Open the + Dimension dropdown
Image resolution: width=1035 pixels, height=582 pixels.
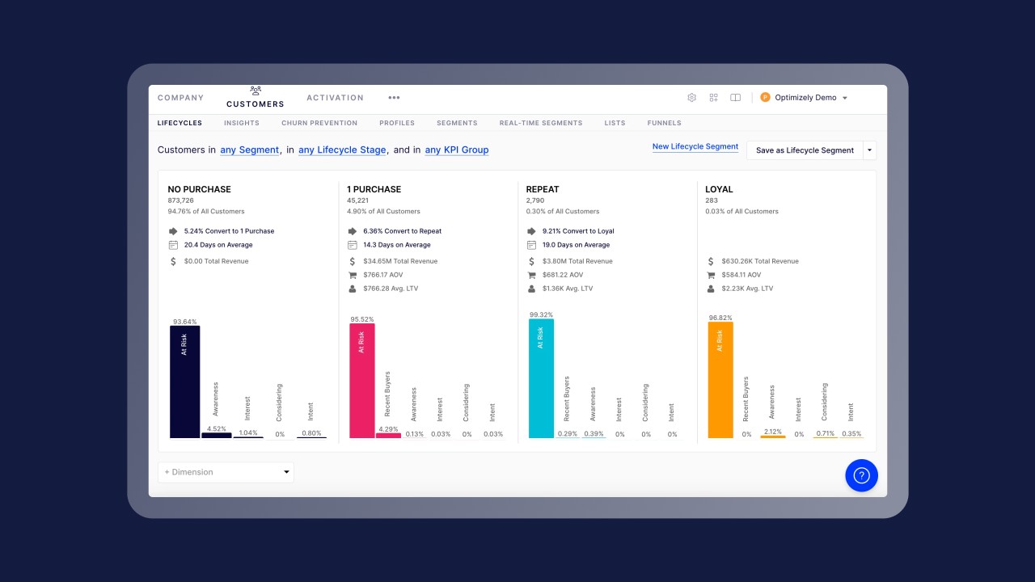[x=226, y=472]
